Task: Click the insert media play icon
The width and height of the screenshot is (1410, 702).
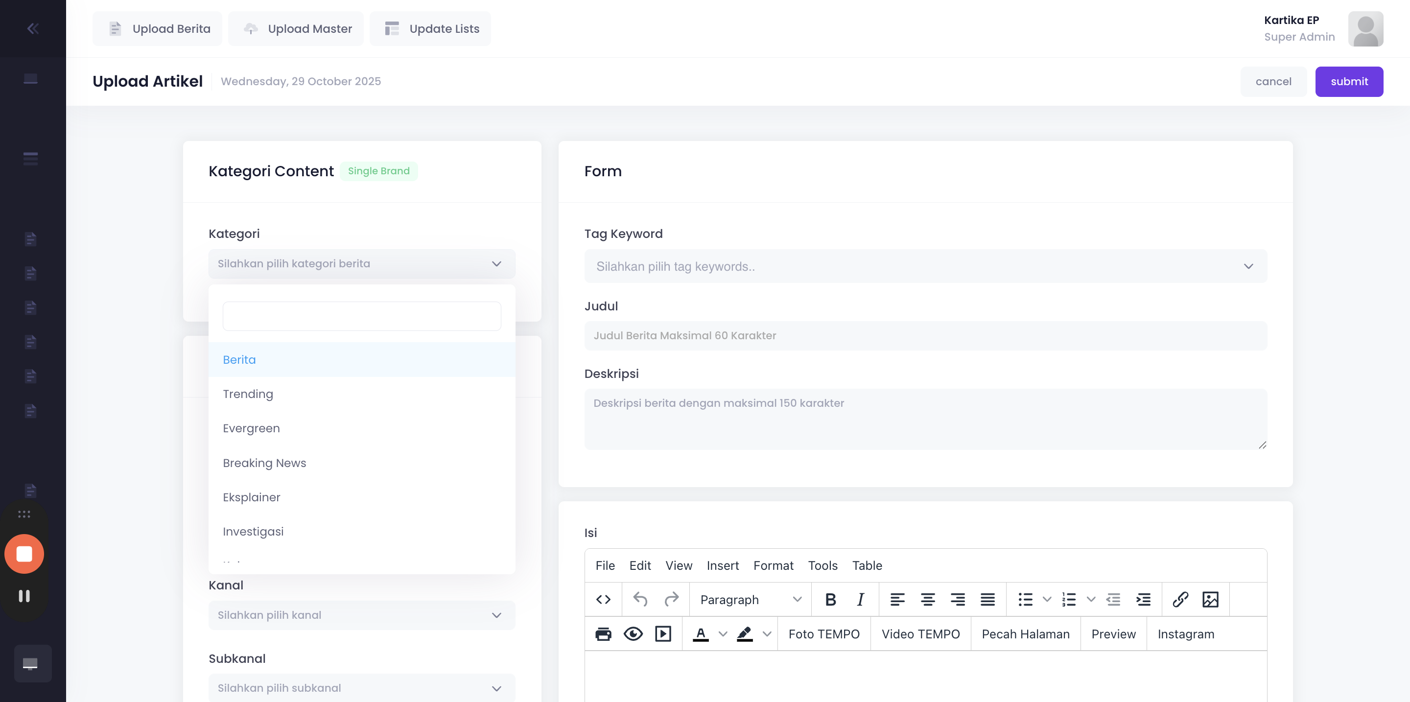Action: (x=663, y=634)
